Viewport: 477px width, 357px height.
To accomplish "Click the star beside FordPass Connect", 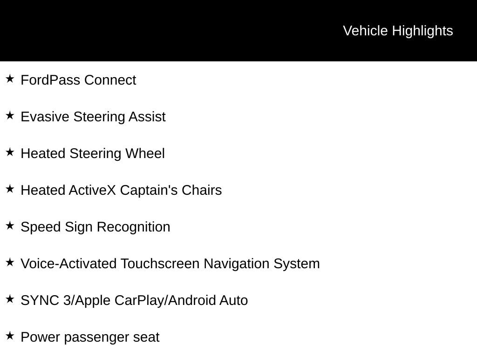I will 10,79.
